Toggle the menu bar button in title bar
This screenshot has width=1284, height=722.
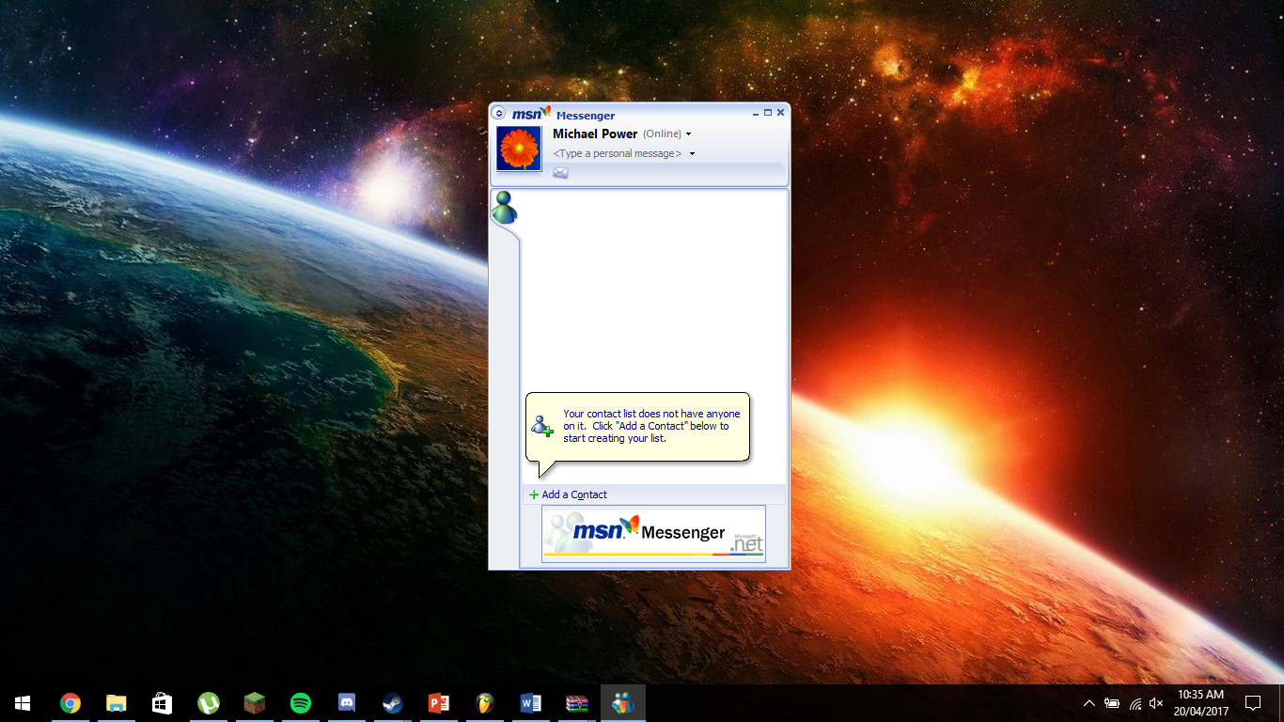[x=498, y=113]
